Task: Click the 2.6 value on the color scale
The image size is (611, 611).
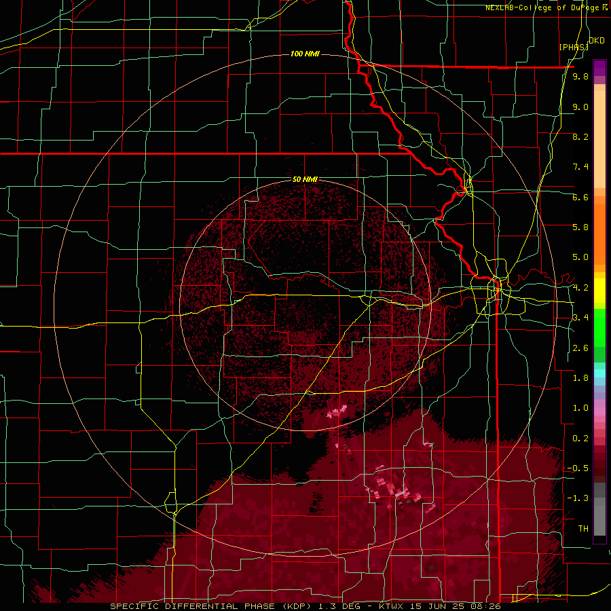Action: (580, 348)
